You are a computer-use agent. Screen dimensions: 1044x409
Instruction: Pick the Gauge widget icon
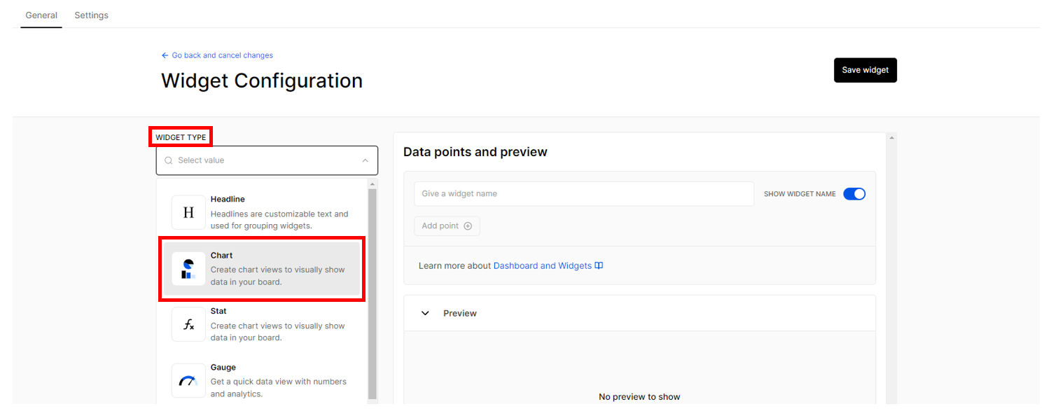(188, 380)
